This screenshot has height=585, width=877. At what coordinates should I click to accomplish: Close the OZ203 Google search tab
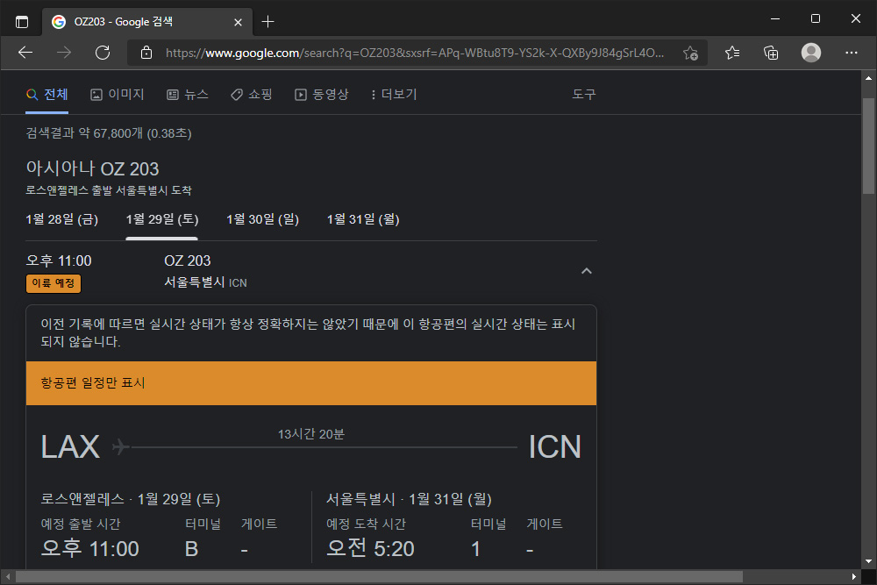[x=238, y=23]
